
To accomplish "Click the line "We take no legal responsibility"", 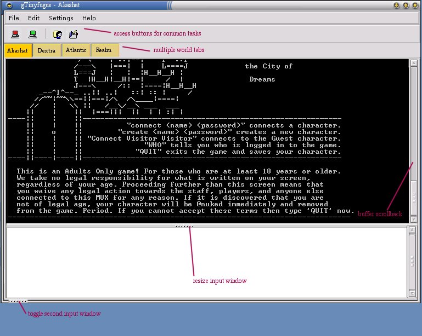I will coord(164,178).
